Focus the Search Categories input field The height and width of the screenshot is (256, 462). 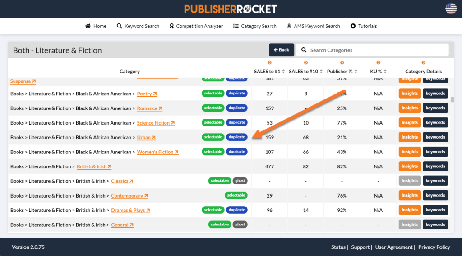377,50
